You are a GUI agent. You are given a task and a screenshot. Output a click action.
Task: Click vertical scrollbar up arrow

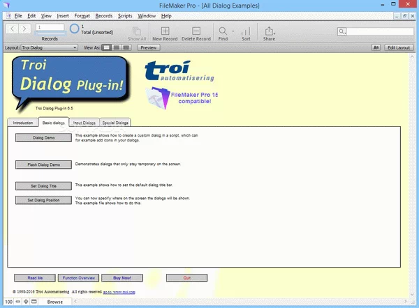click(412, 56)
